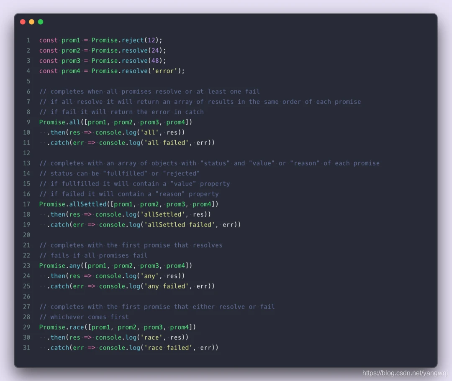The height and width of the screenshot is (381, 452).
Task: Click the red close dot
Action: click(x=23, y=22)
